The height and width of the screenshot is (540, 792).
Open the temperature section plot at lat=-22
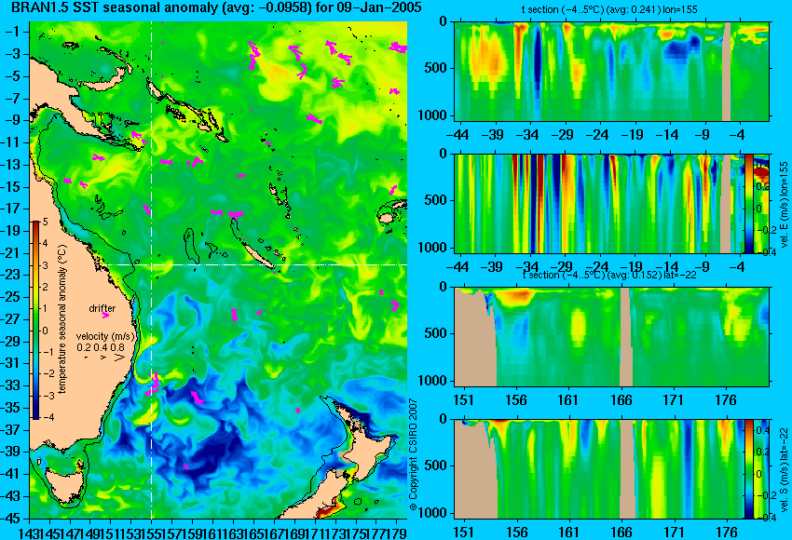point(611,337)
